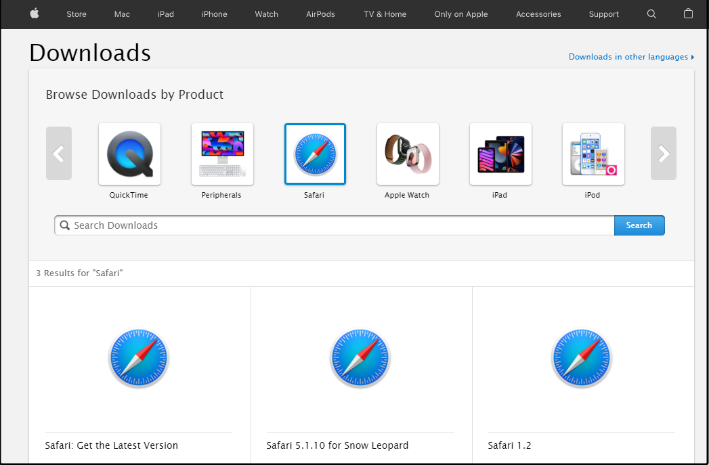Open Support in the navigation bar
This screenshot has width=709, height=465.
click(x=603, y=14)
